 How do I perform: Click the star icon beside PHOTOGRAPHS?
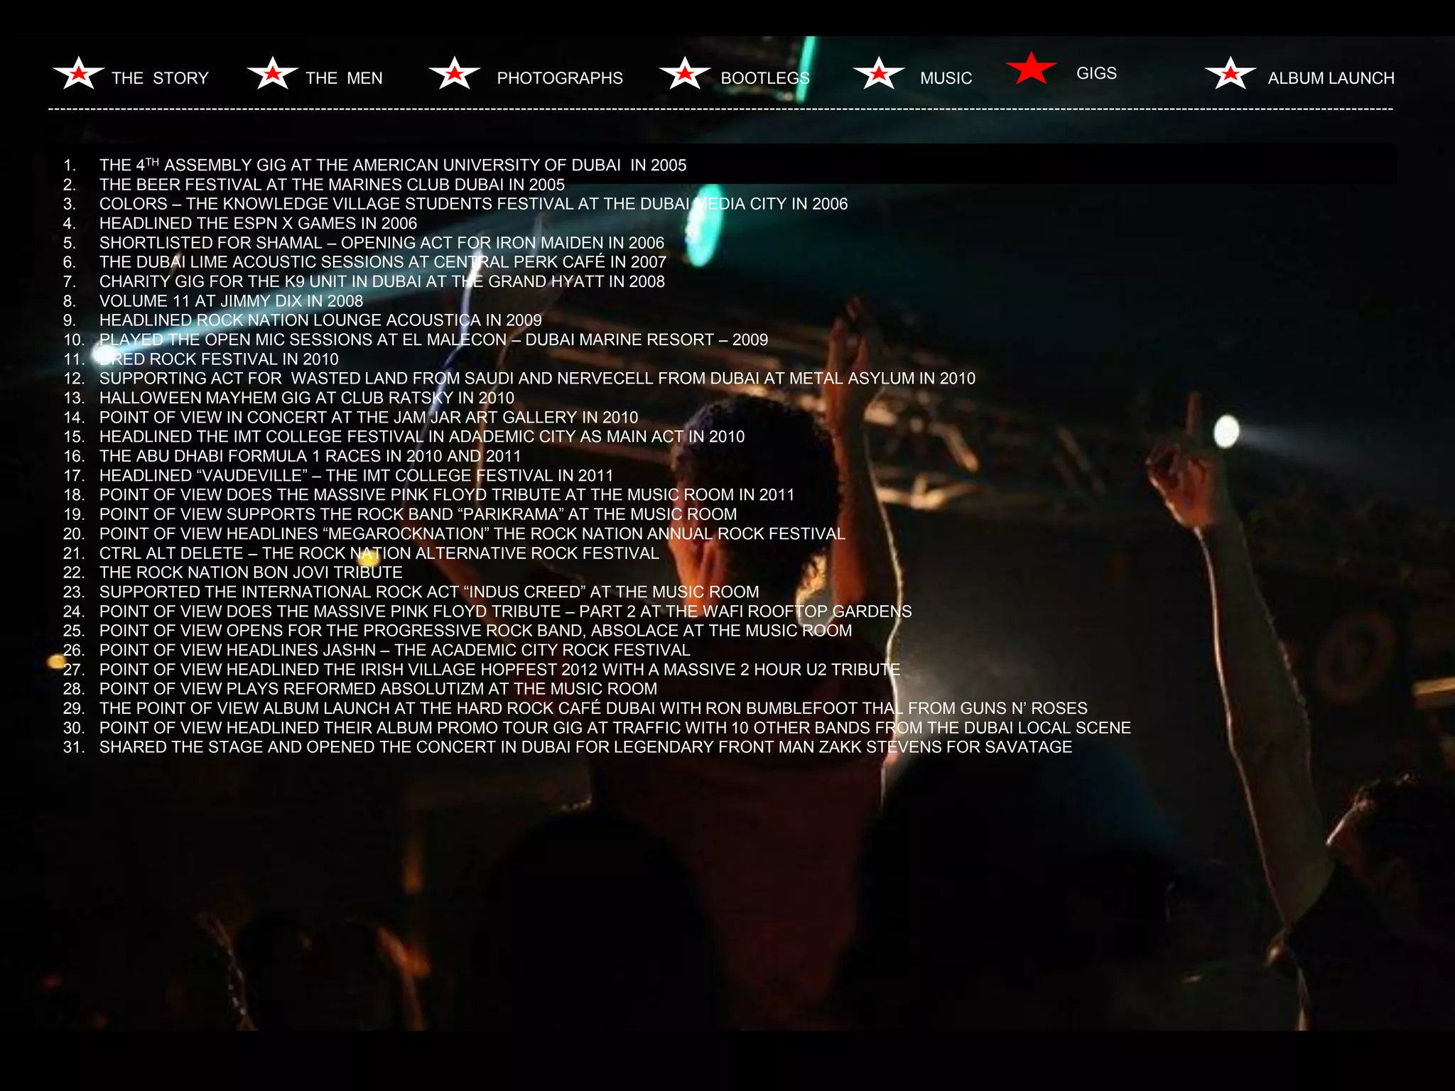tap(455, 73)
